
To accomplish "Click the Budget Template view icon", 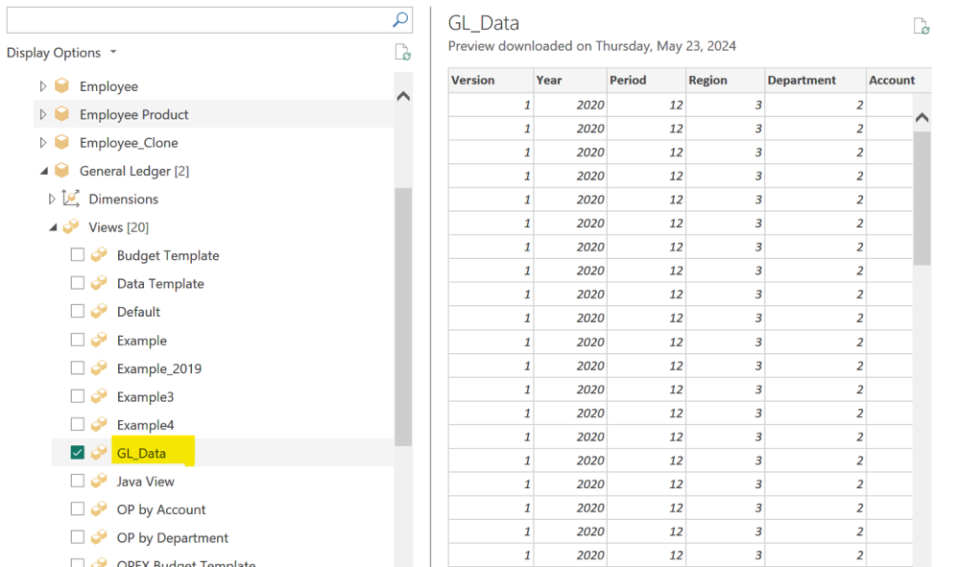I will [99, 255].
